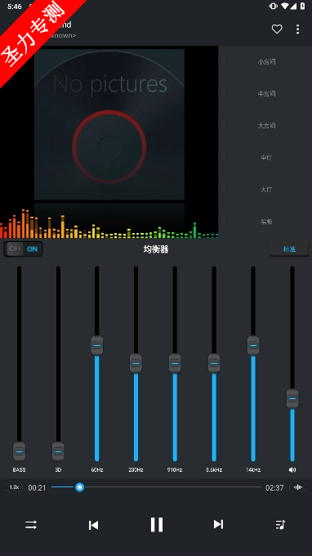Click the song progress seek bar thumb
Screen dimensions: 312x556
point(80,487)
